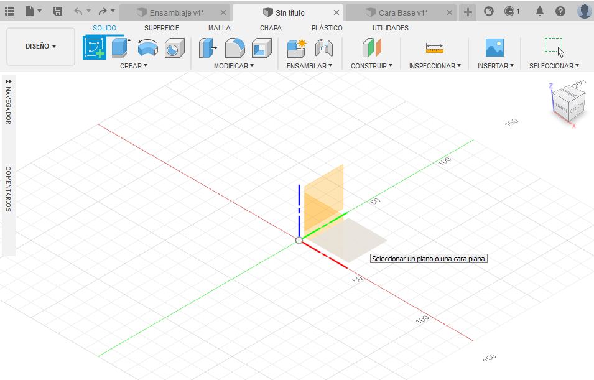Expand the INSERTAR menu
594x380 pixels.
pyautogui.click(x=496, y=66)
